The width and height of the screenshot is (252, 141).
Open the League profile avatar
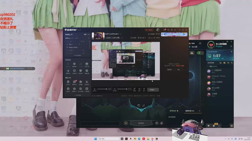(211, 45)
